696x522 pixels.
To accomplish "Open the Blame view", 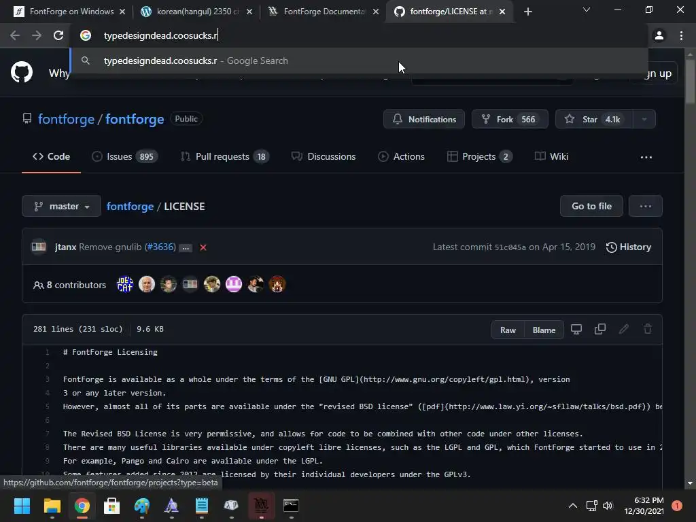I will pos(544,330).
